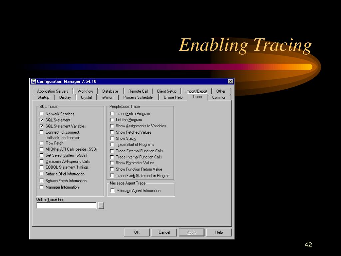The width and height of the screenshot is (341, 256).
Task: Check Trace Entire Program
Action: (112, 114)
